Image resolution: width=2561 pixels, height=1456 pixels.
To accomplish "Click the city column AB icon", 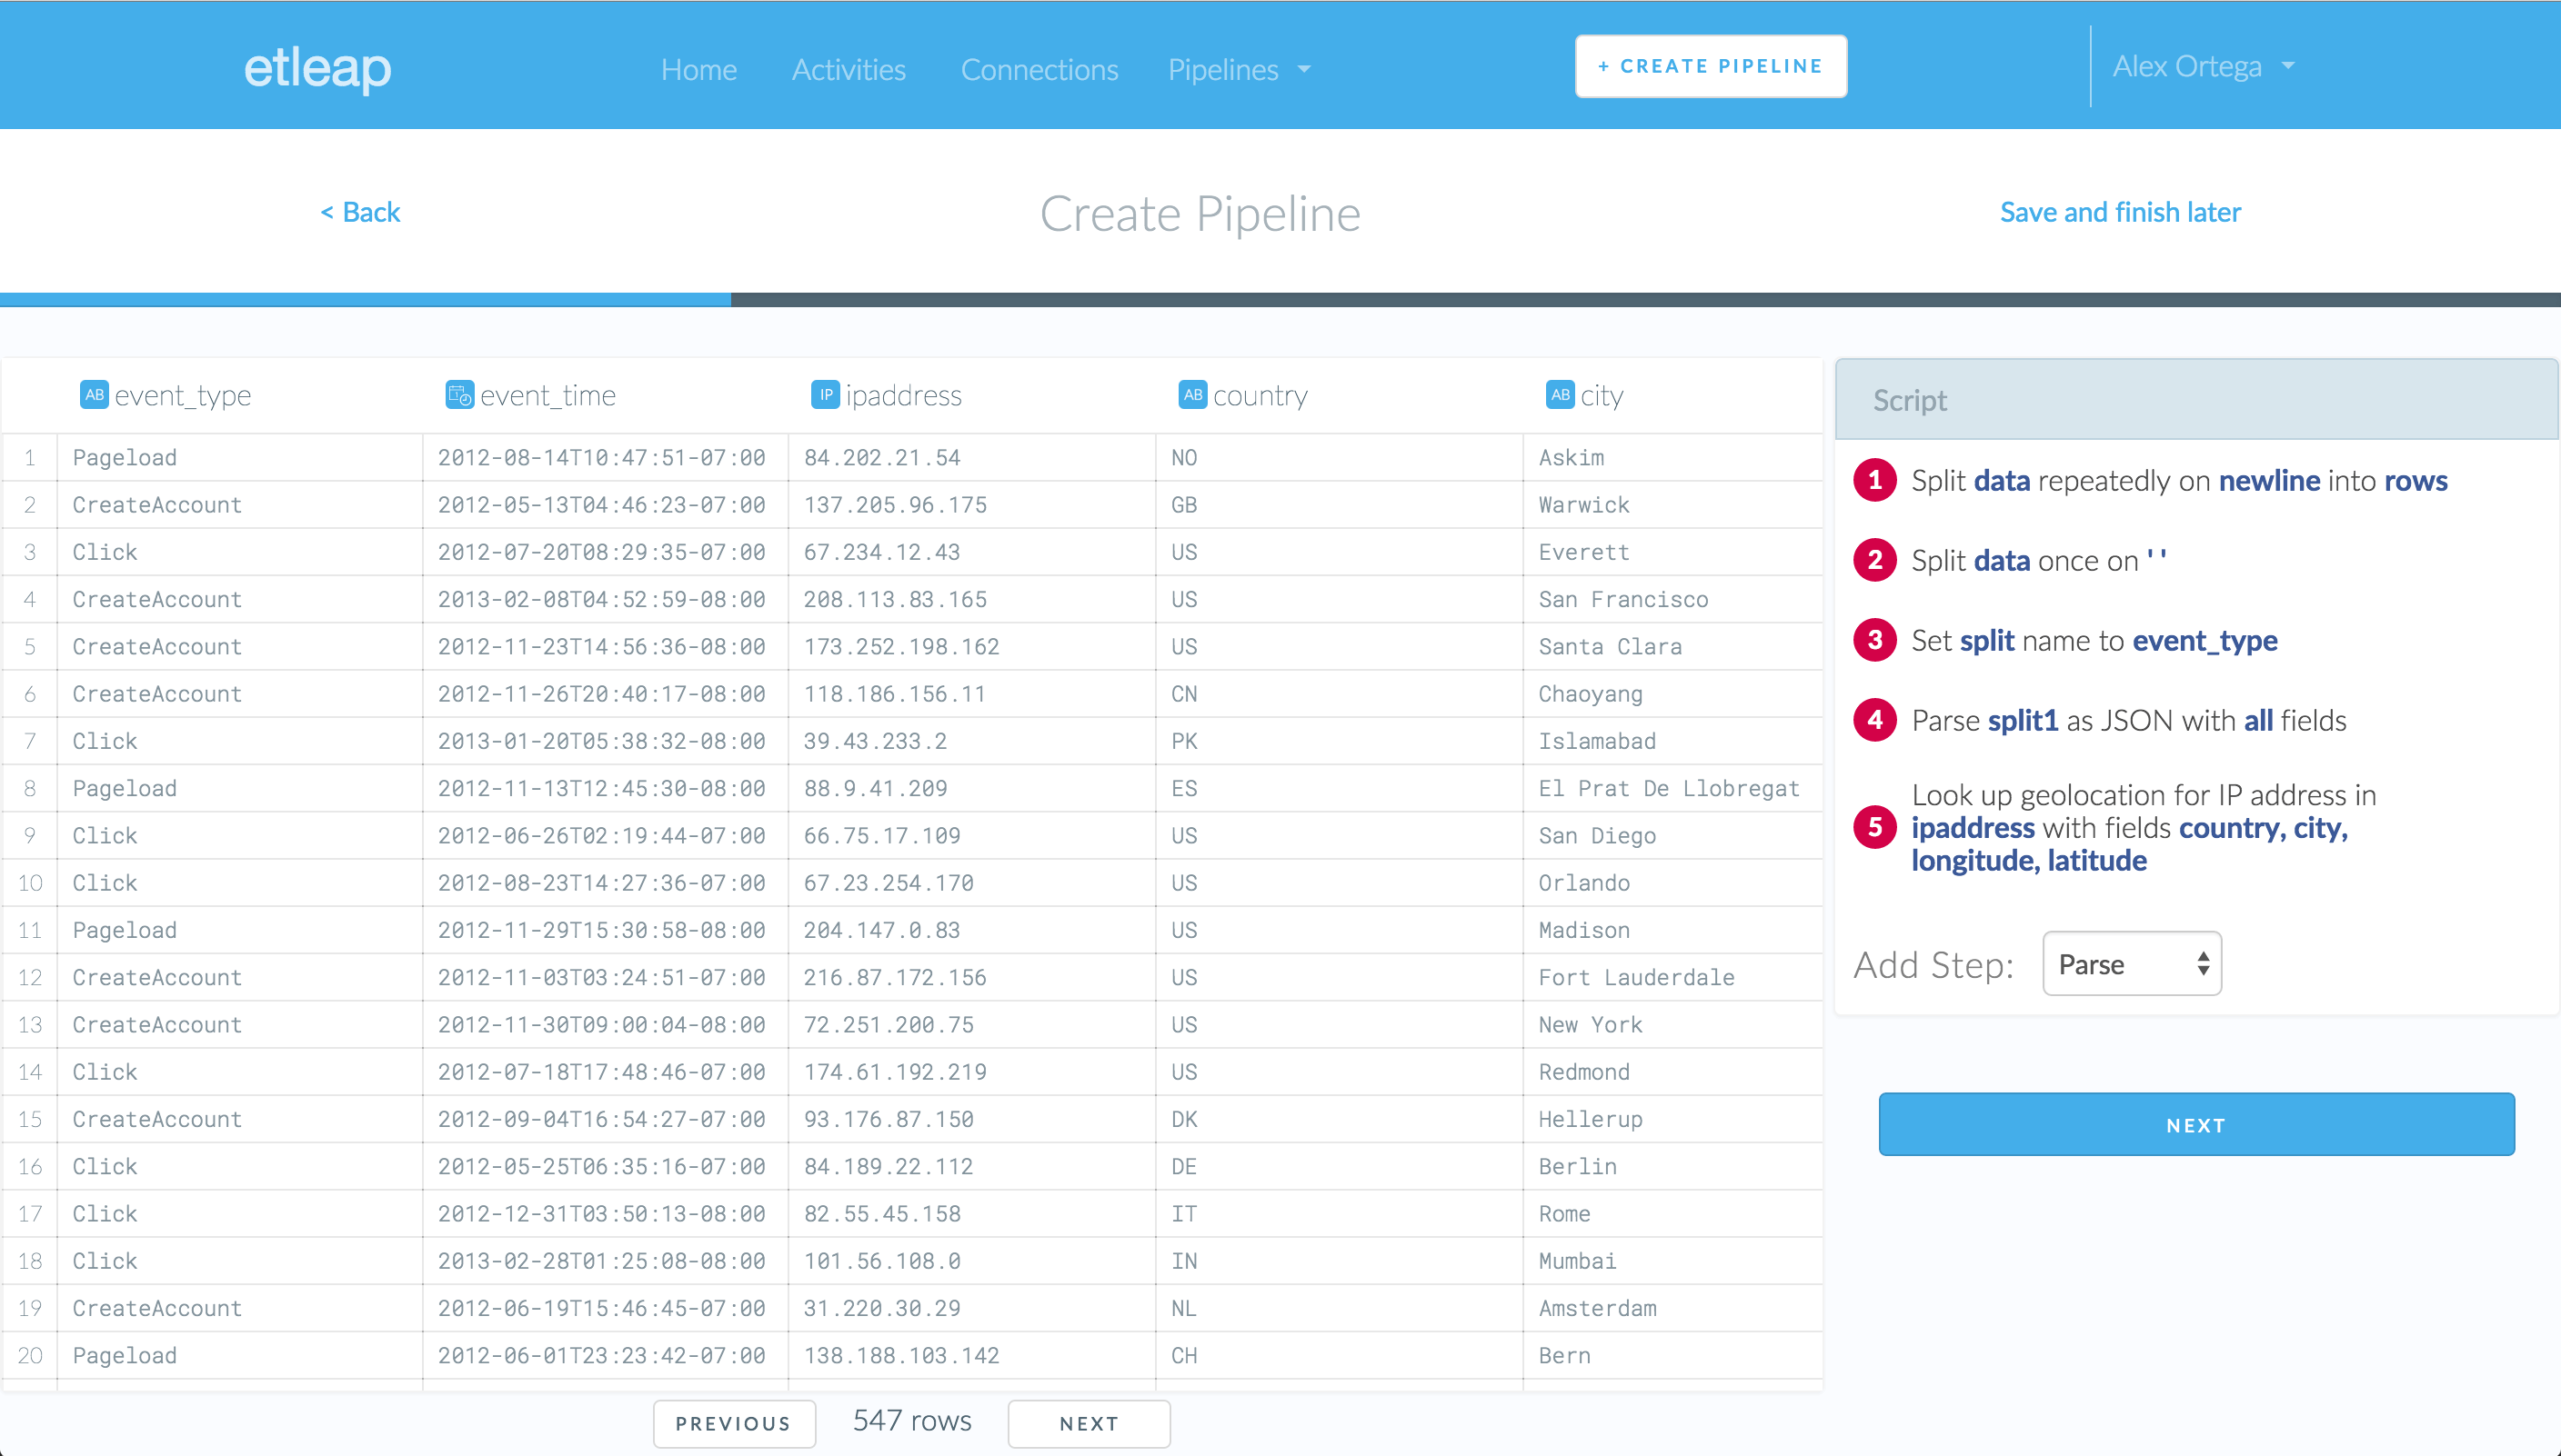I will click(x=1560, y=395).
